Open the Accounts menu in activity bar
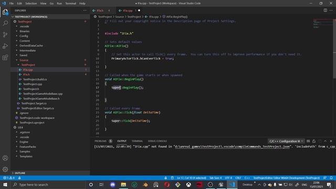This screenshot has width=336, height=189. point(5,158)
